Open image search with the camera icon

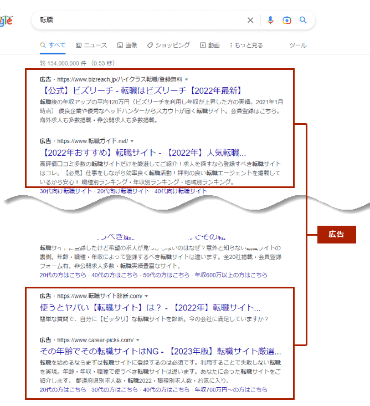[x=287, y=20]
